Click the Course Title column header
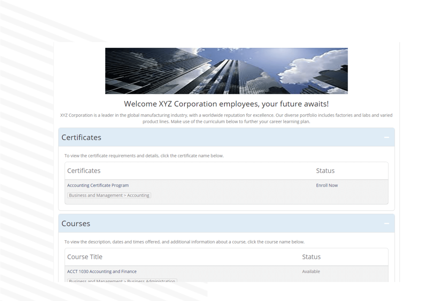 tap(85, 257)
